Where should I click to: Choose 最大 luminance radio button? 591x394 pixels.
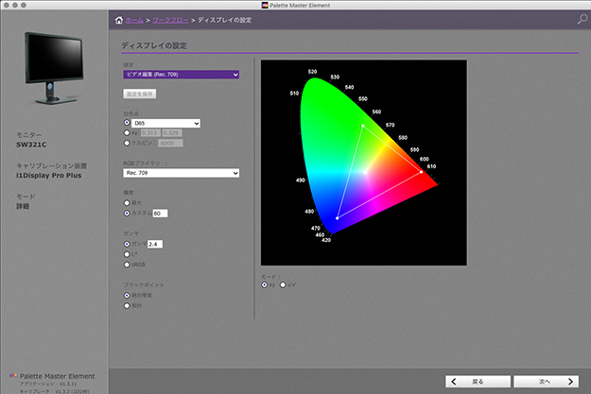[128, 202]
